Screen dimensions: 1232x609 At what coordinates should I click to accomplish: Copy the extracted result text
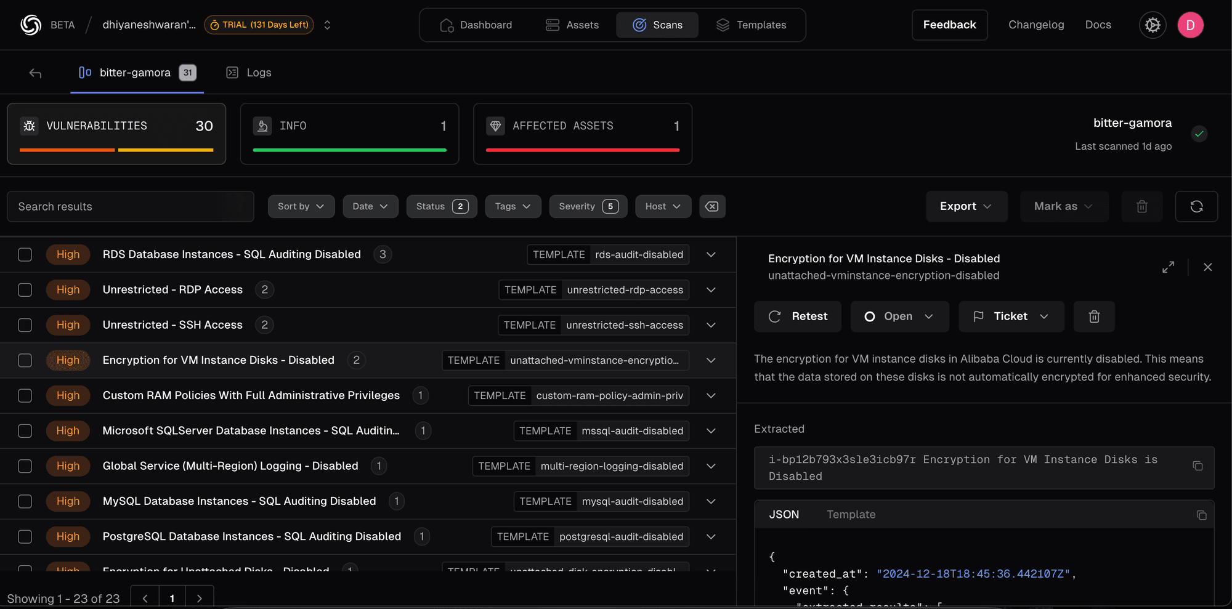point(1198,466)
